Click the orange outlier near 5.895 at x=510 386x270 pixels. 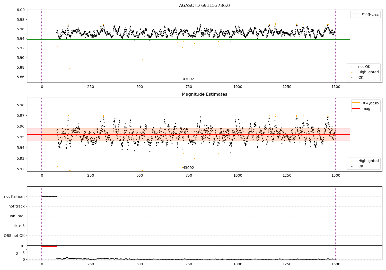coord(142,60)
